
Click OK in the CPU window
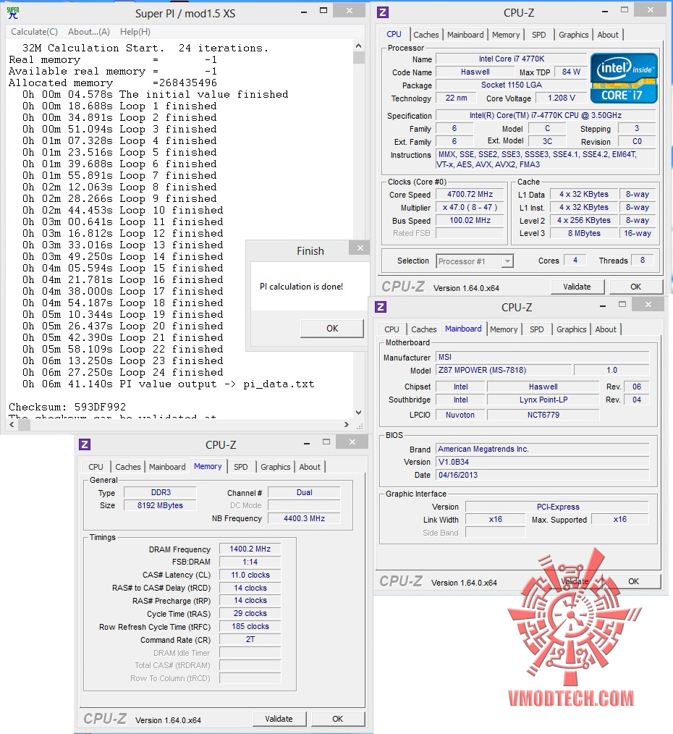point(635,287)
